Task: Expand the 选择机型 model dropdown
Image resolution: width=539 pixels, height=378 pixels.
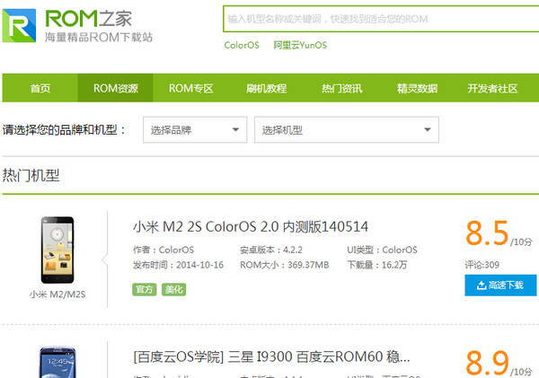Action: [x=347, y=130]
